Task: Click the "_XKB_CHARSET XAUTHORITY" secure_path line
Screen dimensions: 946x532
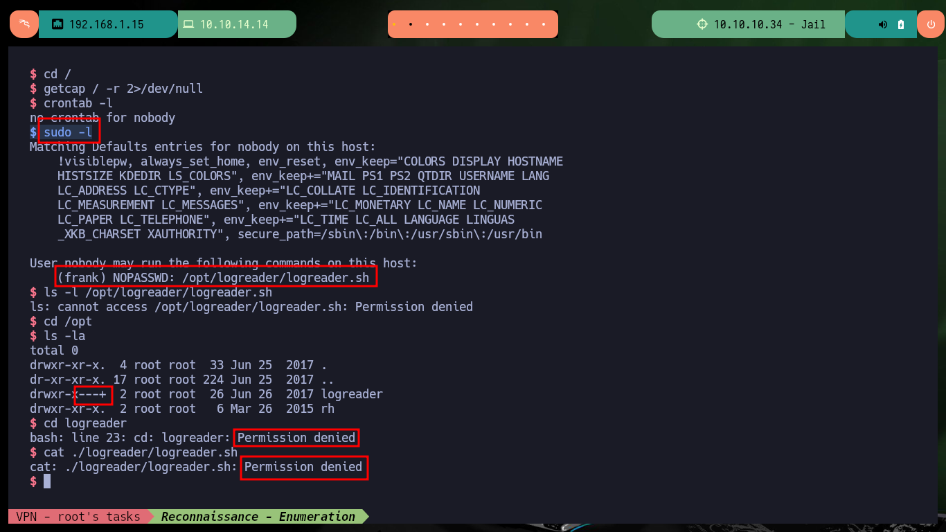Action: (300, 234)
